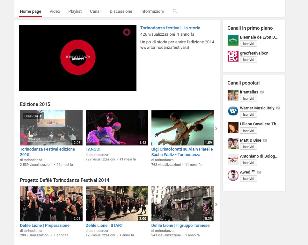
Task: Open Antoniano di Bolog... channel name
Action: click(x=259, y=156)
